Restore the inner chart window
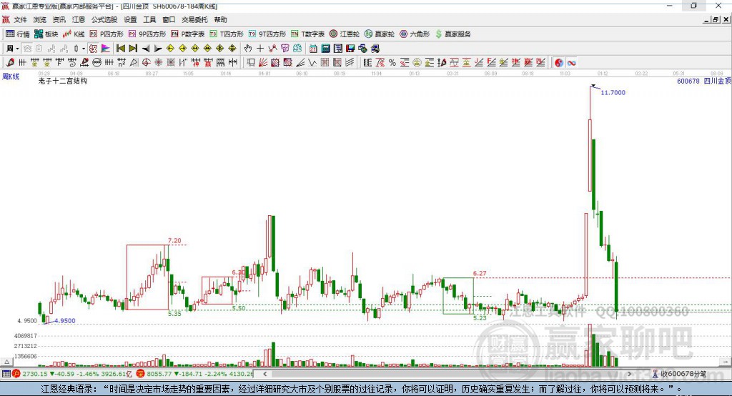Screen dimensions: 732x396 (715, 19)
